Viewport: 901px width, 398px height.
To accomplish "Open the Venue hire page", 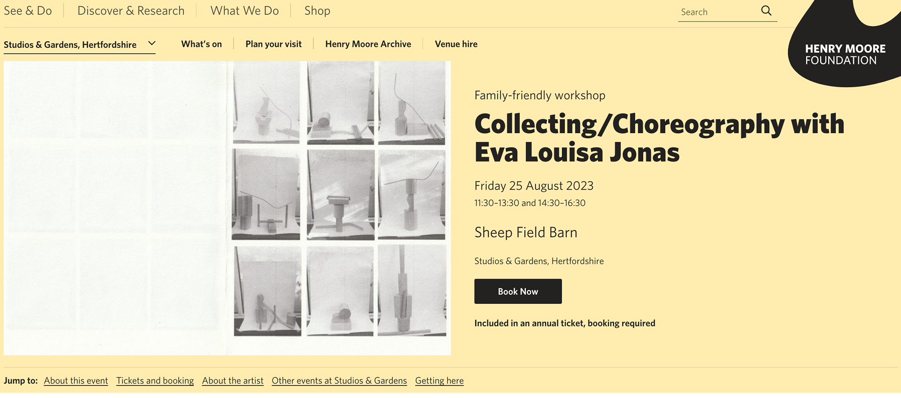I will pos(456,44).
